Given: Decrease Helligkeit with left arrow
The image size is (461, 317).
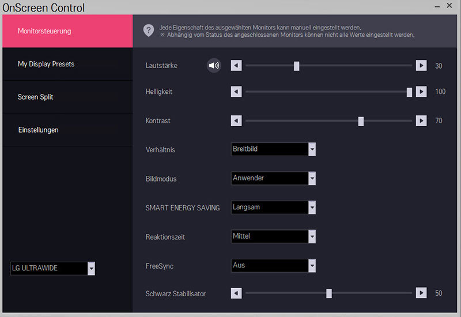Looking at the screenshot, I should point(236,92).
